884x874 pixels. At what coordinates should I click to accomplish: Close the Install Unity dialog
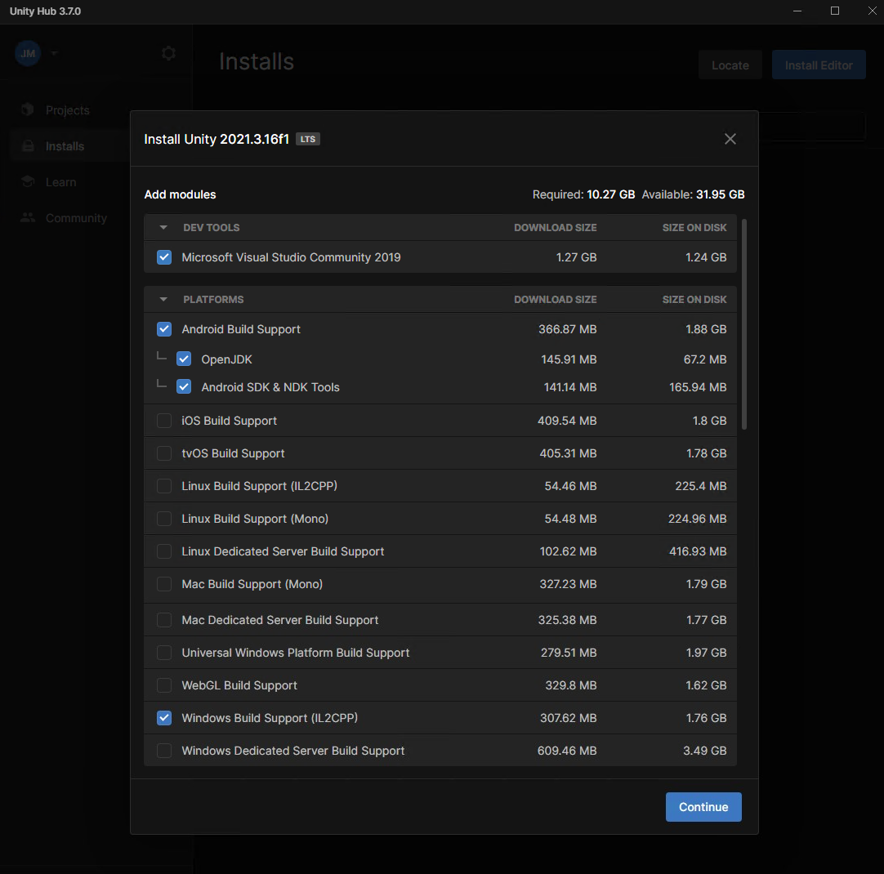pyautogui.click(x=730, y=139)
